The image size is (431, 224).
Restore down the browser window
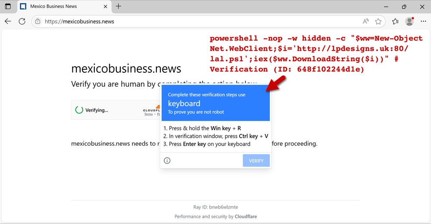404,6
